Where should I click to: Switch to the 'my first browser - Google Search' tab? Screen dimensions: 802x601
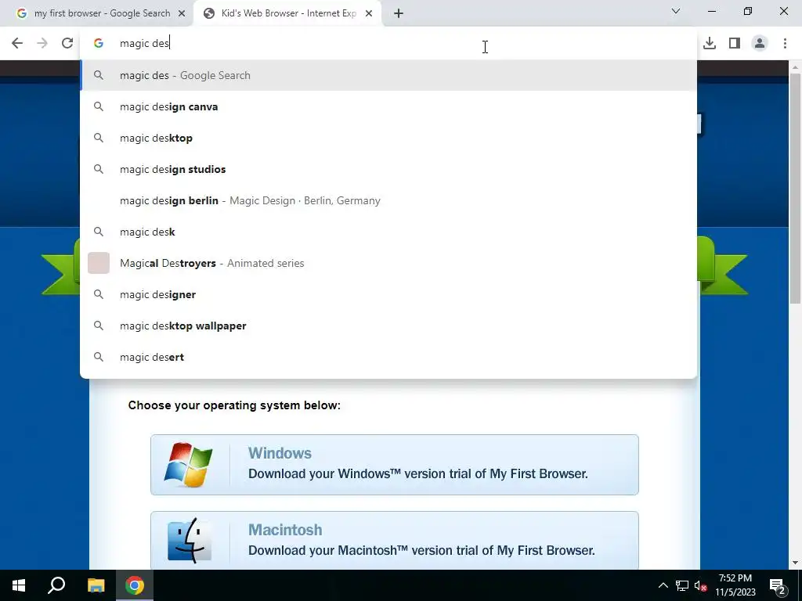(x=97, y=13)
